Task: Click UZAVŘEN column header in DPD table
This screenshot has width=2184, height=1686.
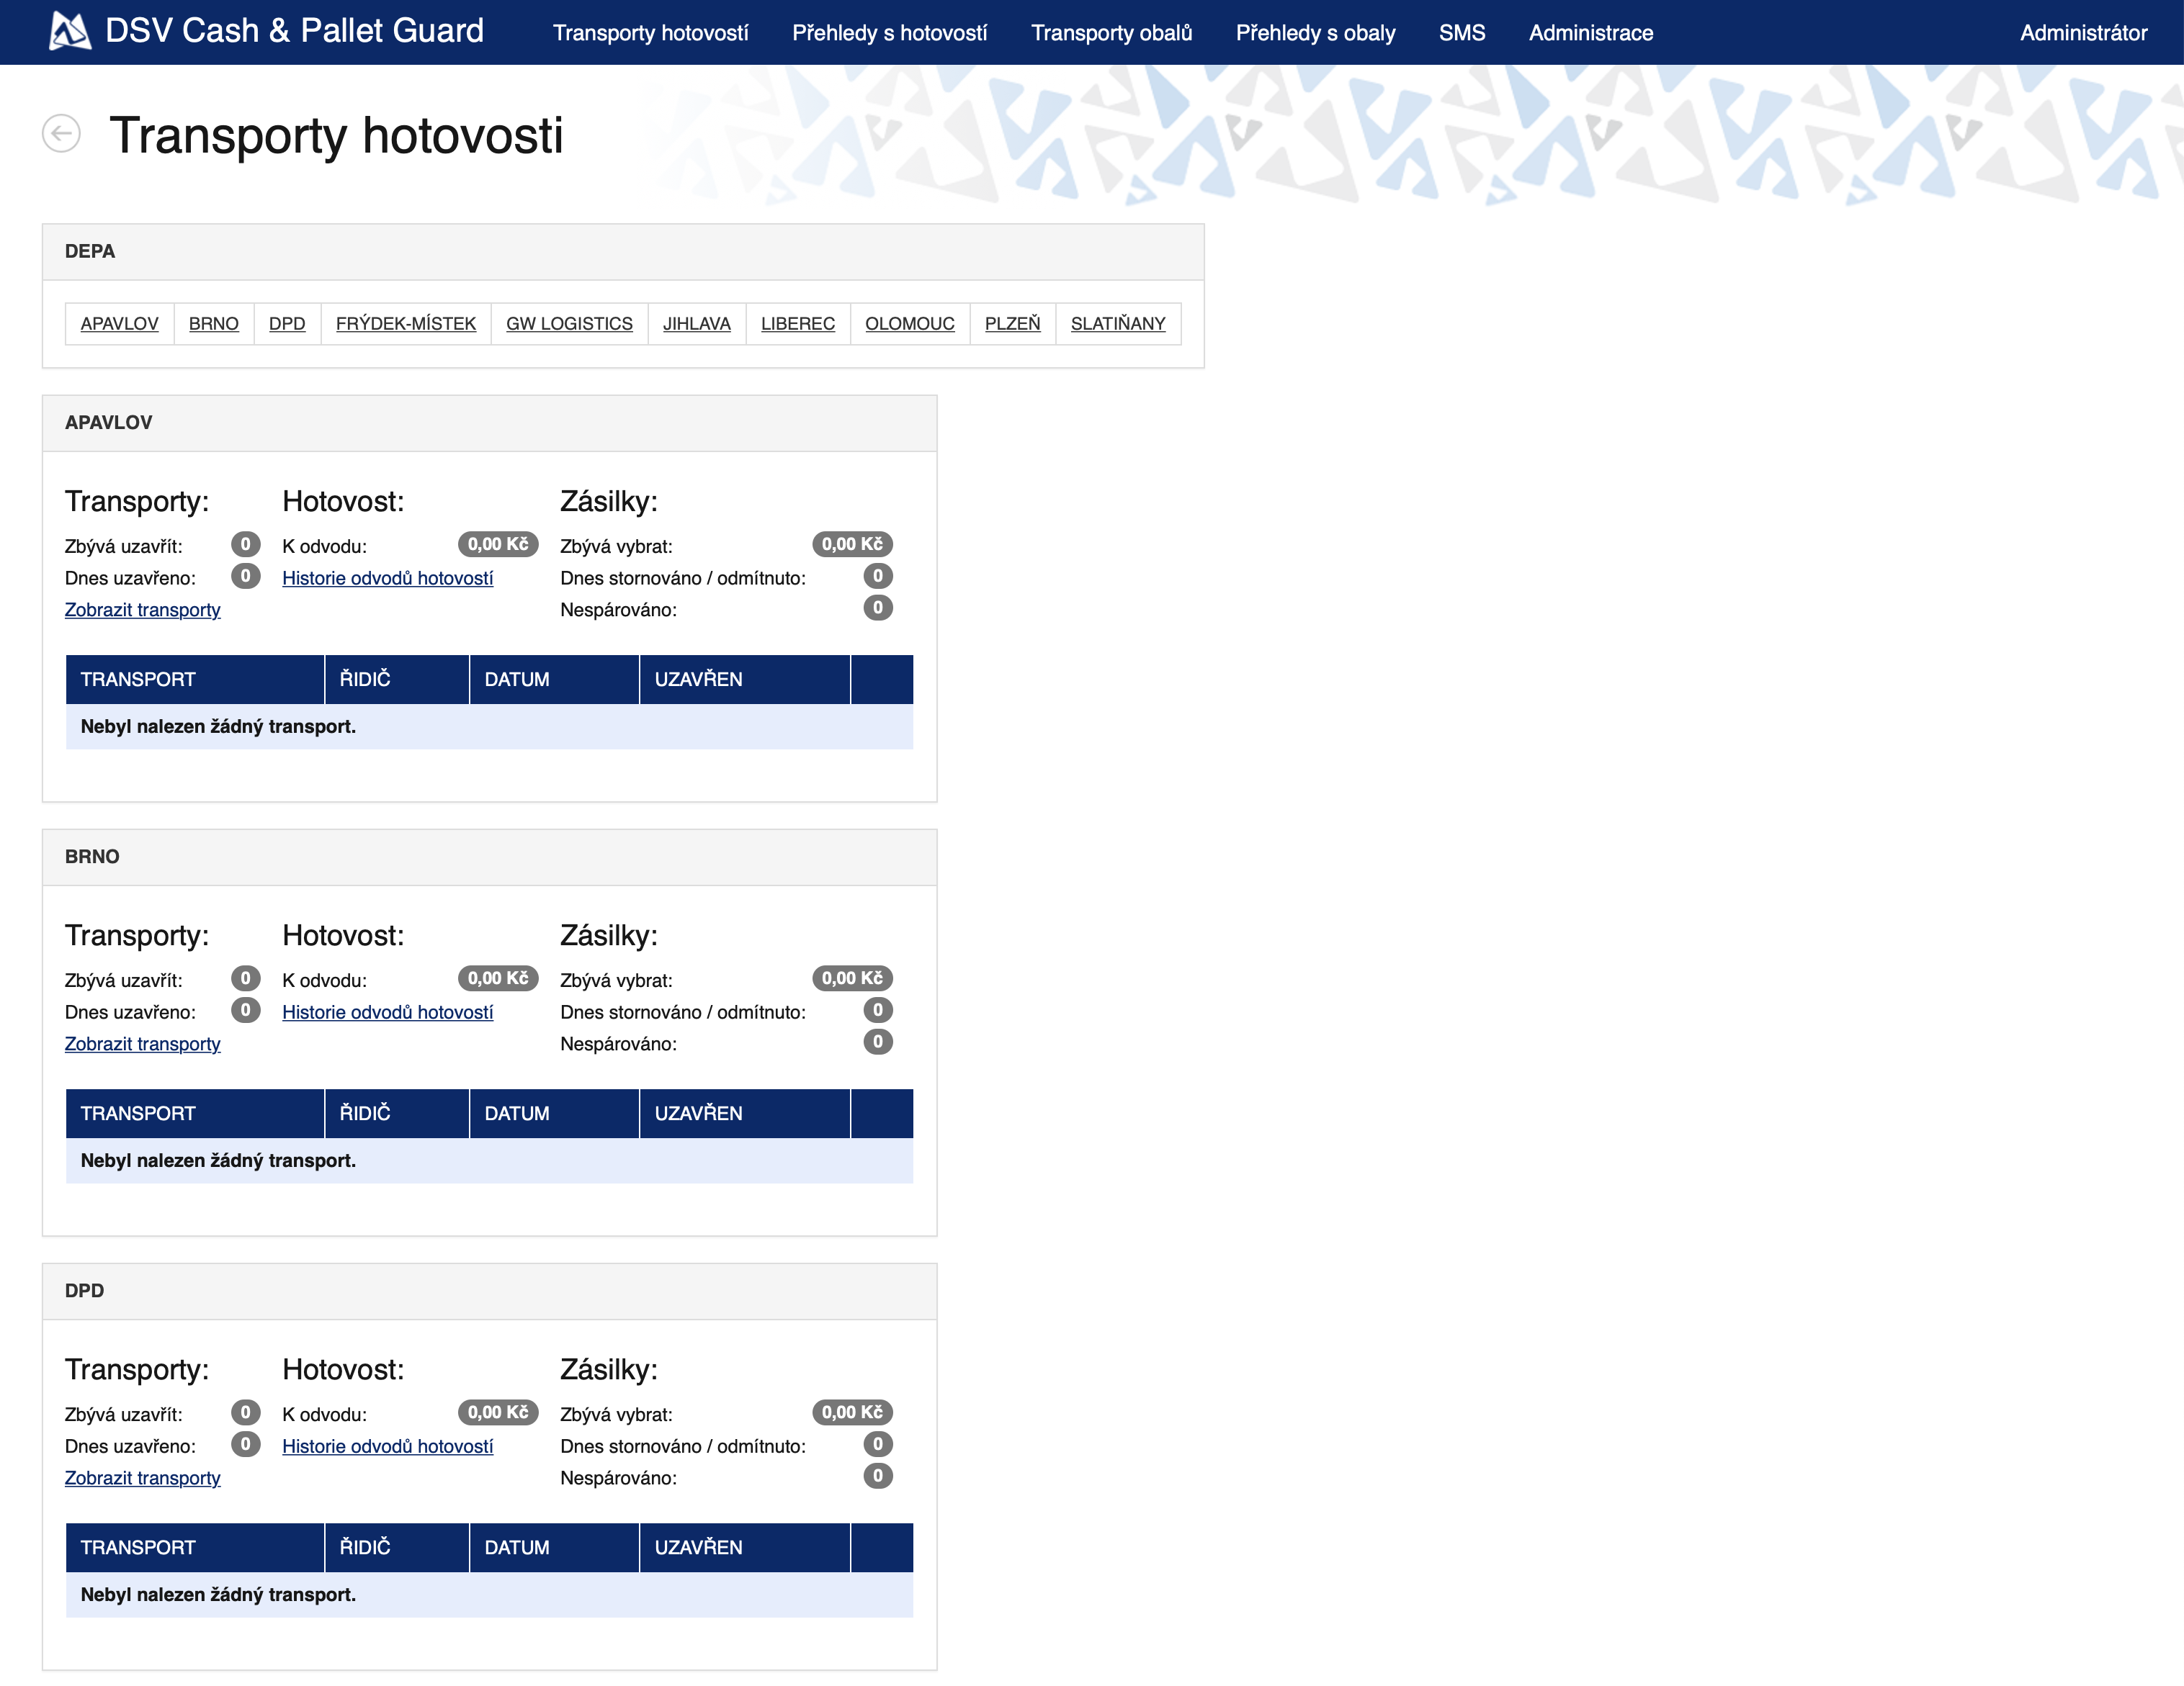Action: (698, 1547)
